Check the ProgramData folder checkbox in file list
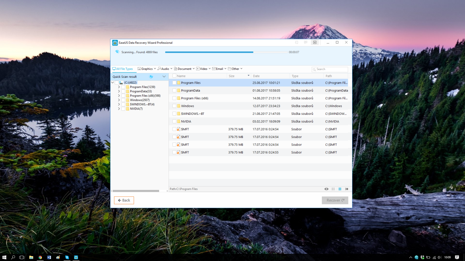Image resolution: width=465 pixels, height=261 pixels. 174,90
